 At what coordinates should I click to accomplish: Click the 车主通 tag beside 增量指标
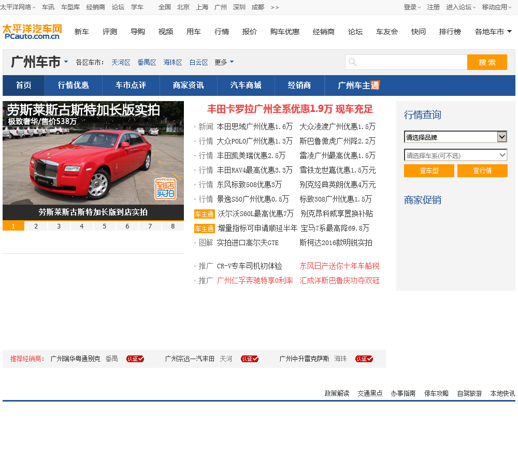204,229
